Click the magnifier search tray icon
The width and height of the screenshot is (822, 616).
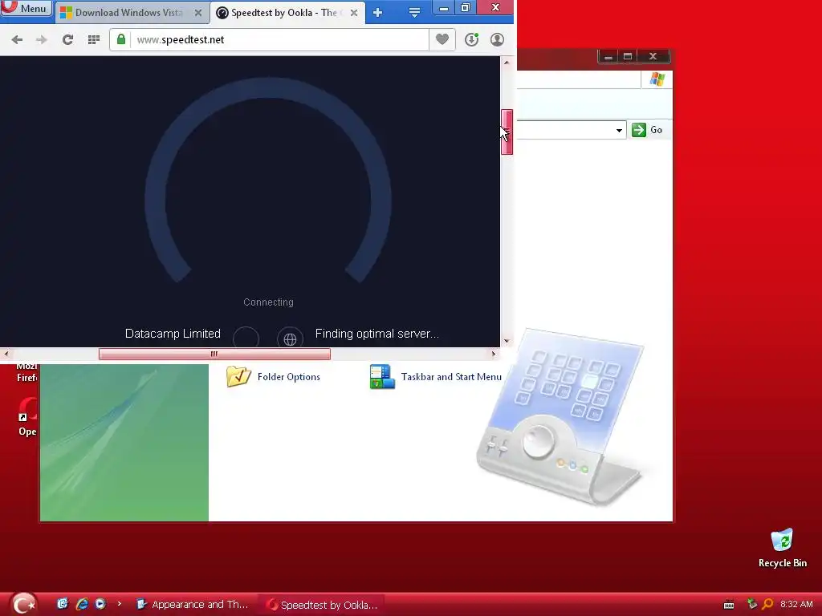point(767,604)
